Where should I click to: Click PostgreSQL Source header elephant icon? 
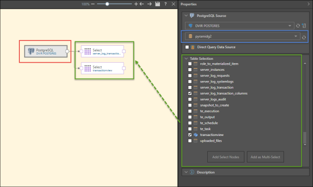(x=192, y=15)
